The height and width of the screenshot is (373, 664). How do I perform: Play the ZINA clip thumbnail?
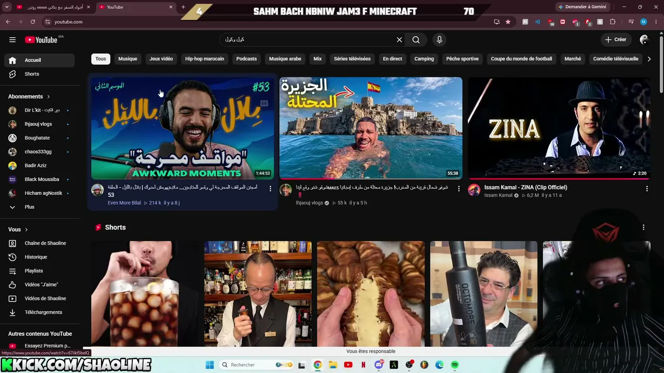tap(559, 128)
